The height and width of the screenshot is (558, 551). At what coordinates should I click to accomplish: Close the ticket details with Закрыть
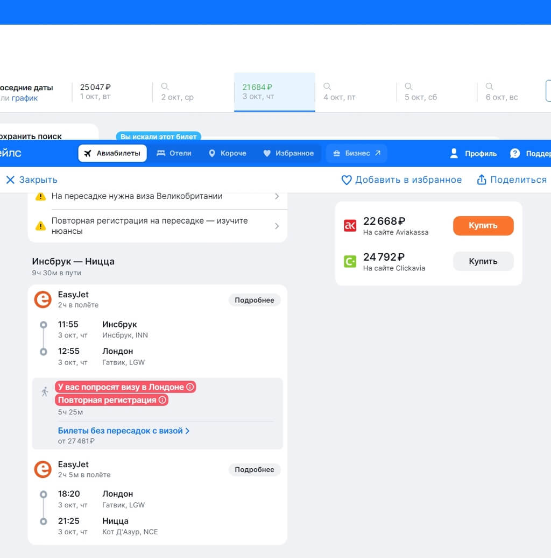click(x=32, y=180)
